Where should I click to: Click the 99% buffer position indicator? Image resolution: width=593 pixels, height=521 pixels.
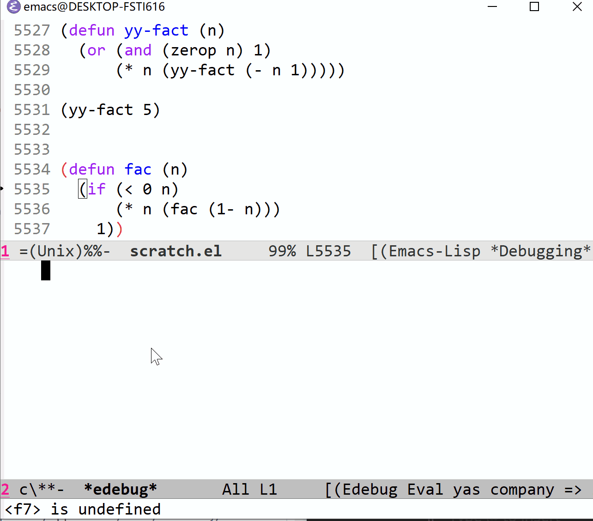[282, 251]
